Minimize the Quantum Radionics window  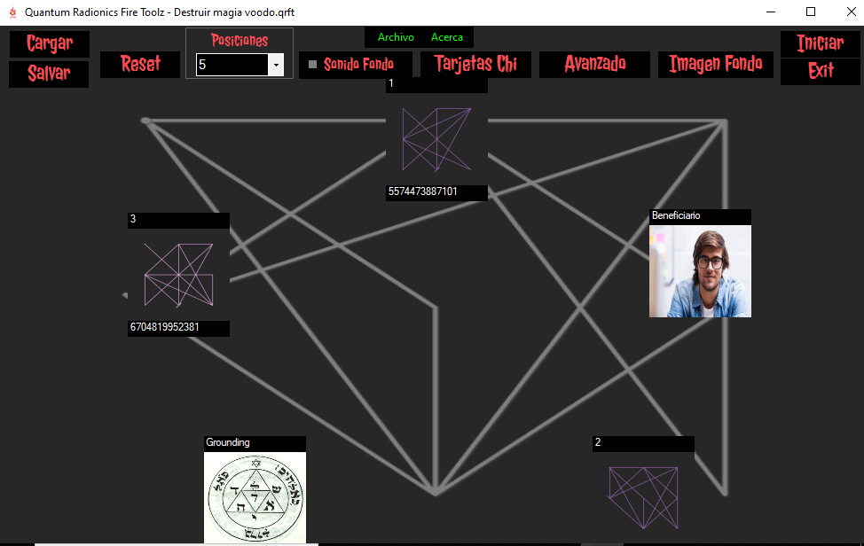pyautogui.click(x=771, y=12)
